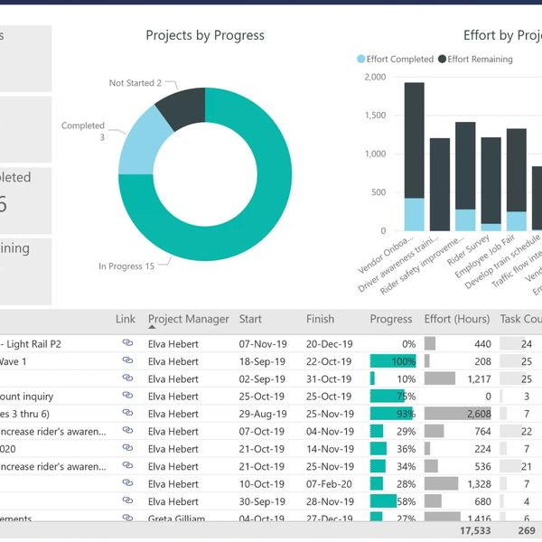The width and height of the screenshot is (542, 542).
Task: Sort by Project Manager column header
Action: coord(188,319)
